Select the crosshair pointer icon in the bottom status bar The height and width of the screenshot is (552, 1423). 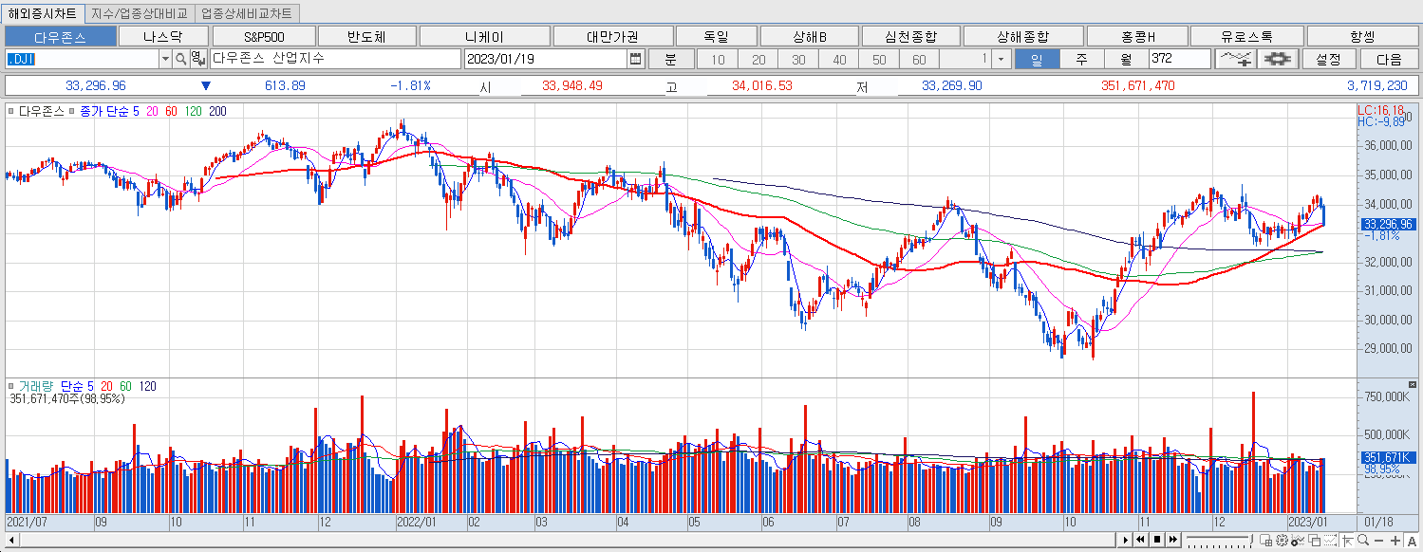(1347, 540)
